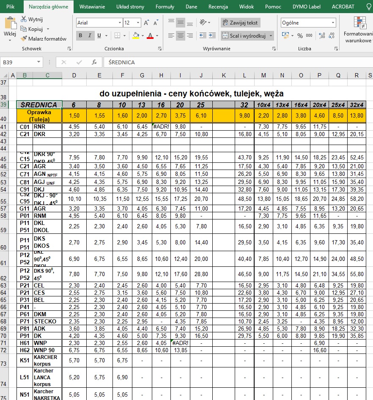
Task: Apply percent style format
Action: 300,36
